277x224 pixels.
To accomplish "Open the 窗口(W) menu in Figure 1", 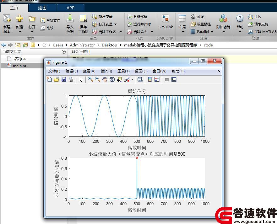I will coord(159,71).
